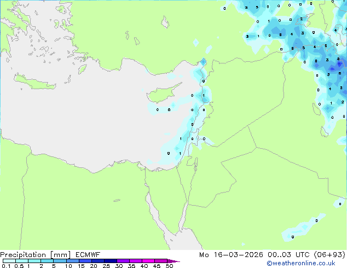
Task: Click the '30' legend scale value
Action: 119,266
